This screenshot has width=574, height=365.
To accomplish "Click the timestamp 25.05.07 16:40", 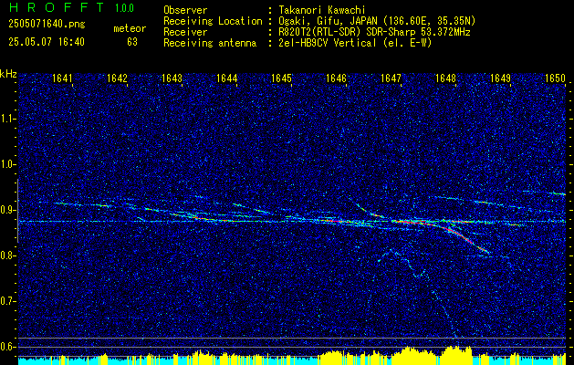I will (x=47, y=42).
